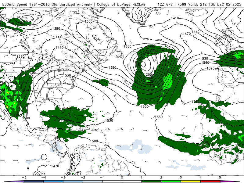Click the 'College of DuPage NEXLAB' header text
Image resolution: width=244 pixels, height=183 pixels.
click(x=121, y=5)
